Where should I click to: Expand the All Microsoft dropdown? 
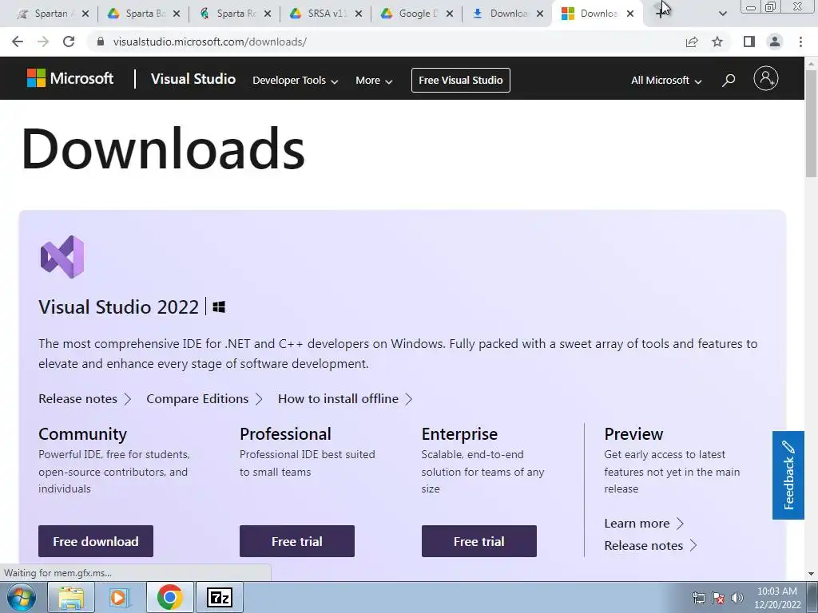click(666, 81)
